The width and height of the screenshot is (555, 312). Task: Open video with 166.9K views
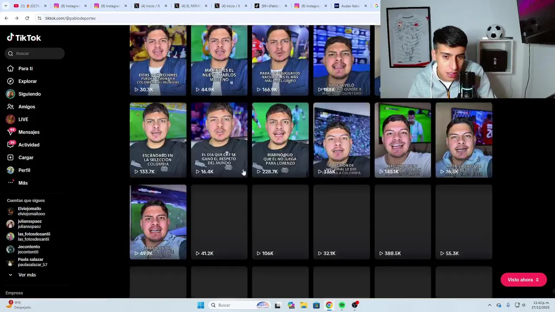coord(280,60)
